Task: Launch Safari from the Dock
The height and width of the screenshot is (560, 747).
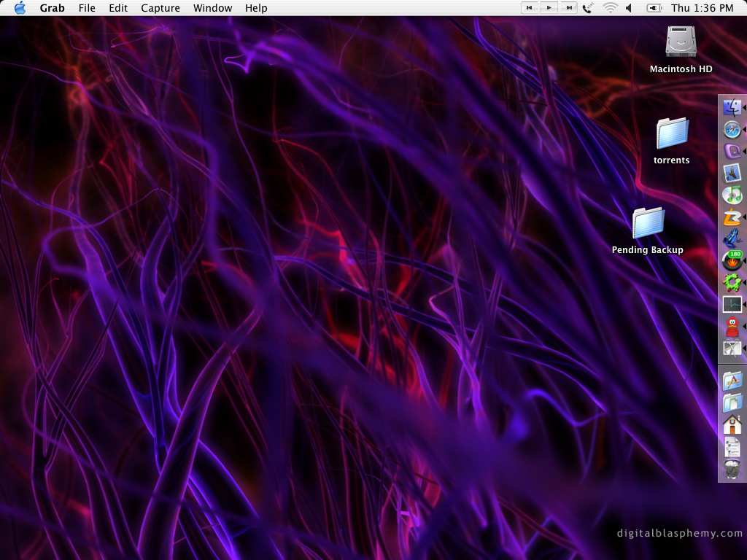Action: [x=732, y=130]
